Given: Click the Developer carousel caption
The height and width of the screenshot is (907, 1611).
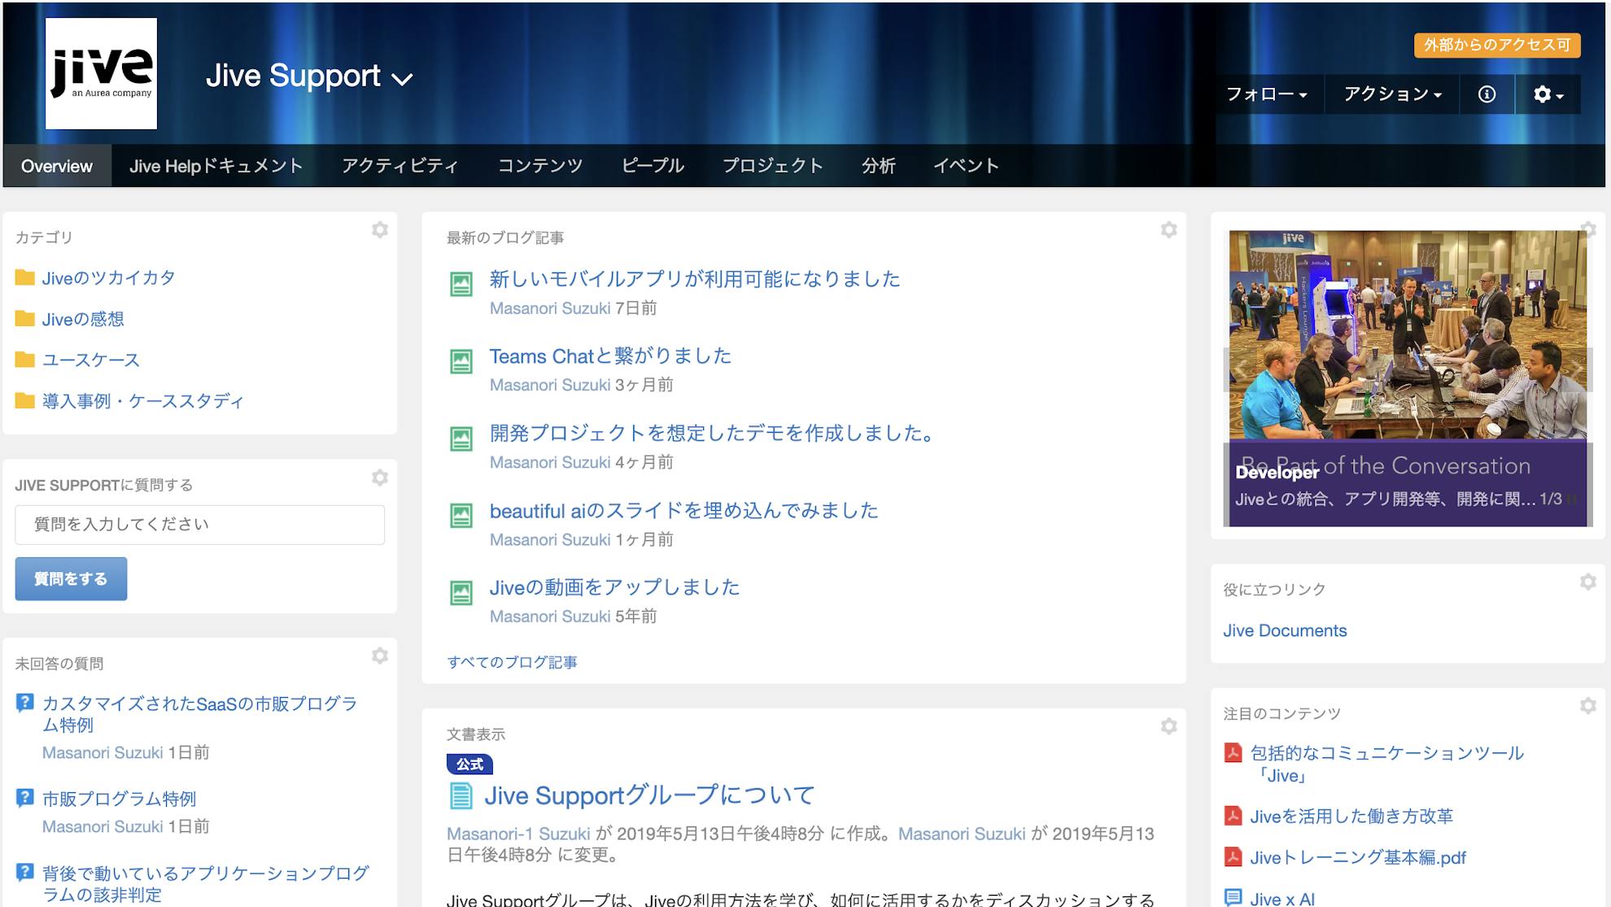Looking at the screenshot, I should [1277, 473].
